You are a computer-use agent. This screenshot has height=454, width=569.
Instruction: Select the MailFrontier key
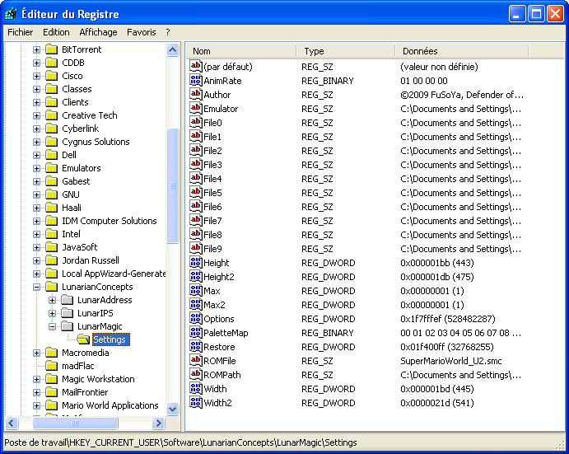point(85,392)
